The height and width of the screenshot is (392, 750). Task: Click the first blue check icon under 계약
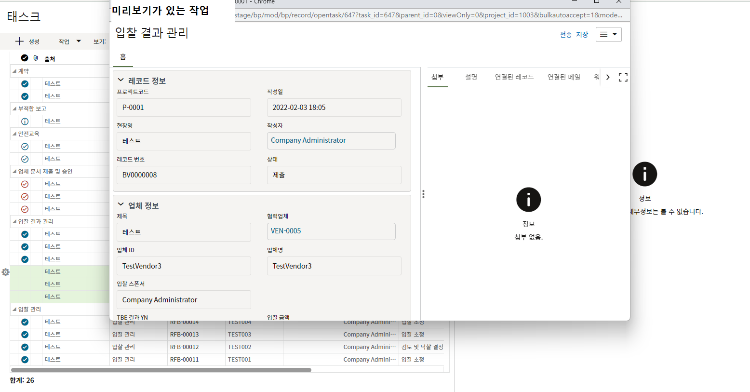[25, 84]
